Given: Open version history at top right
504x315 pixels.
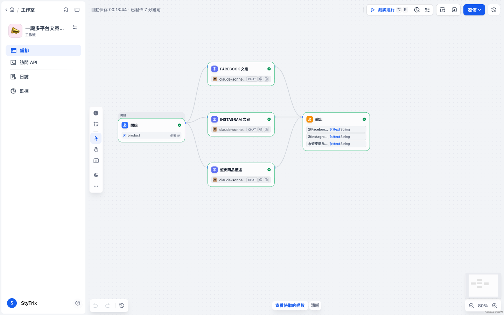Looking at the screenshot, I should [x=494, y=10].
